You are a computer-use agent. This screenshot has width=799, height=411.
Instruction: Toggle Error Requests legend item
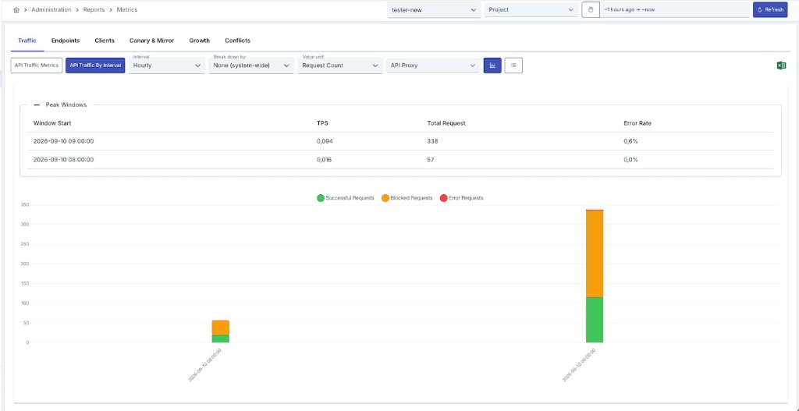click(461, 197)
